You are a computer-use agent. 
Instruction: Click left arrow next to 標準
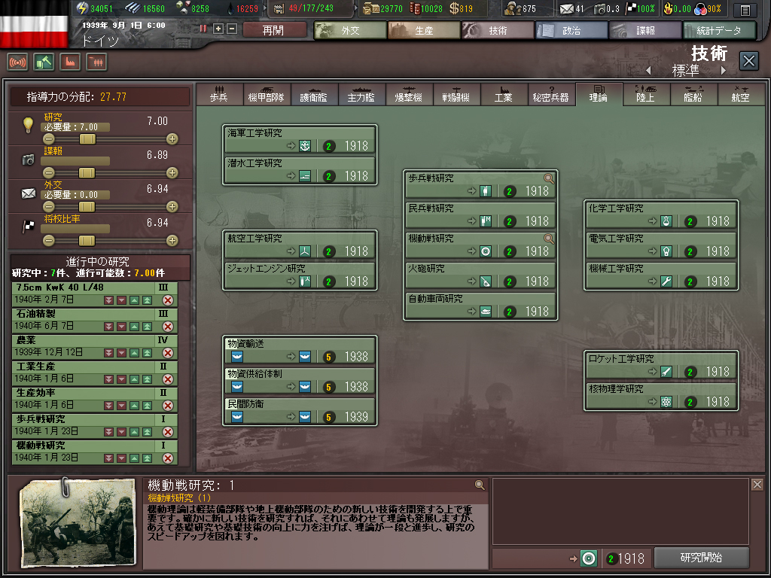click(x=648, y=70)
